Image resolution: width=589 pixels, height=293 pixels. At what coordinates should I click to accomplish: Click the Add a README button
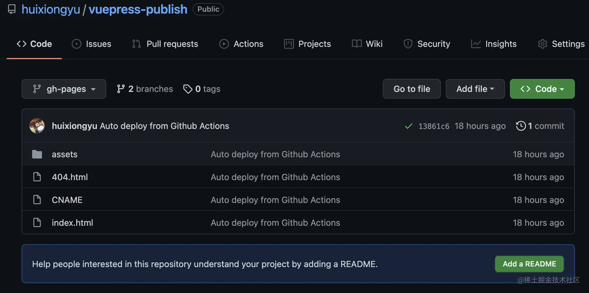pos(529,264)
